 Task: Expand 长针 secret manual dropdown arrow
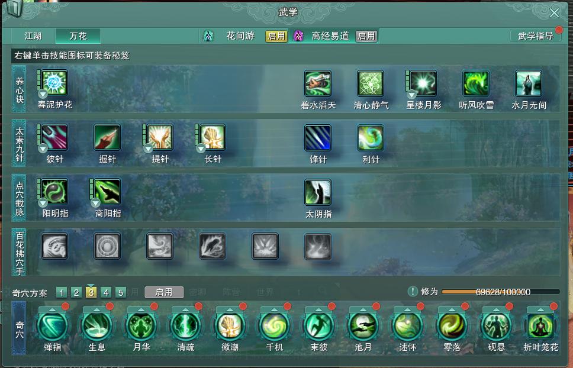[x=201, y=149]
